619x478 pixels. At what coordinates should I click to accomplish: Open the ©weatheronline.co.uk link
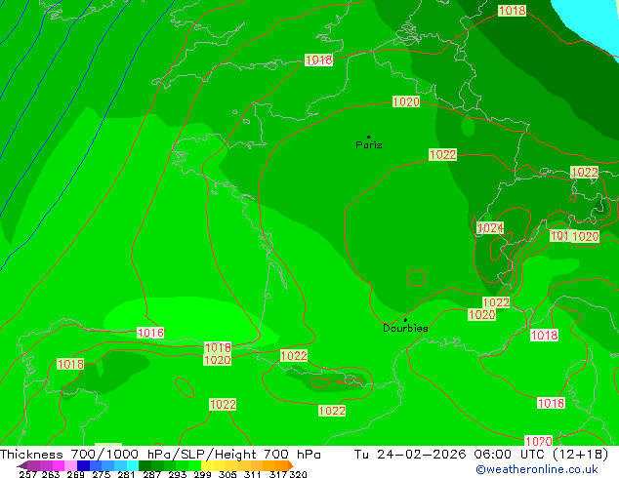pos(537,469)
